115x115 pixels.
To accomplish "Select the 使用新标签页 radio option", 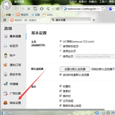I will click(61, 46).
